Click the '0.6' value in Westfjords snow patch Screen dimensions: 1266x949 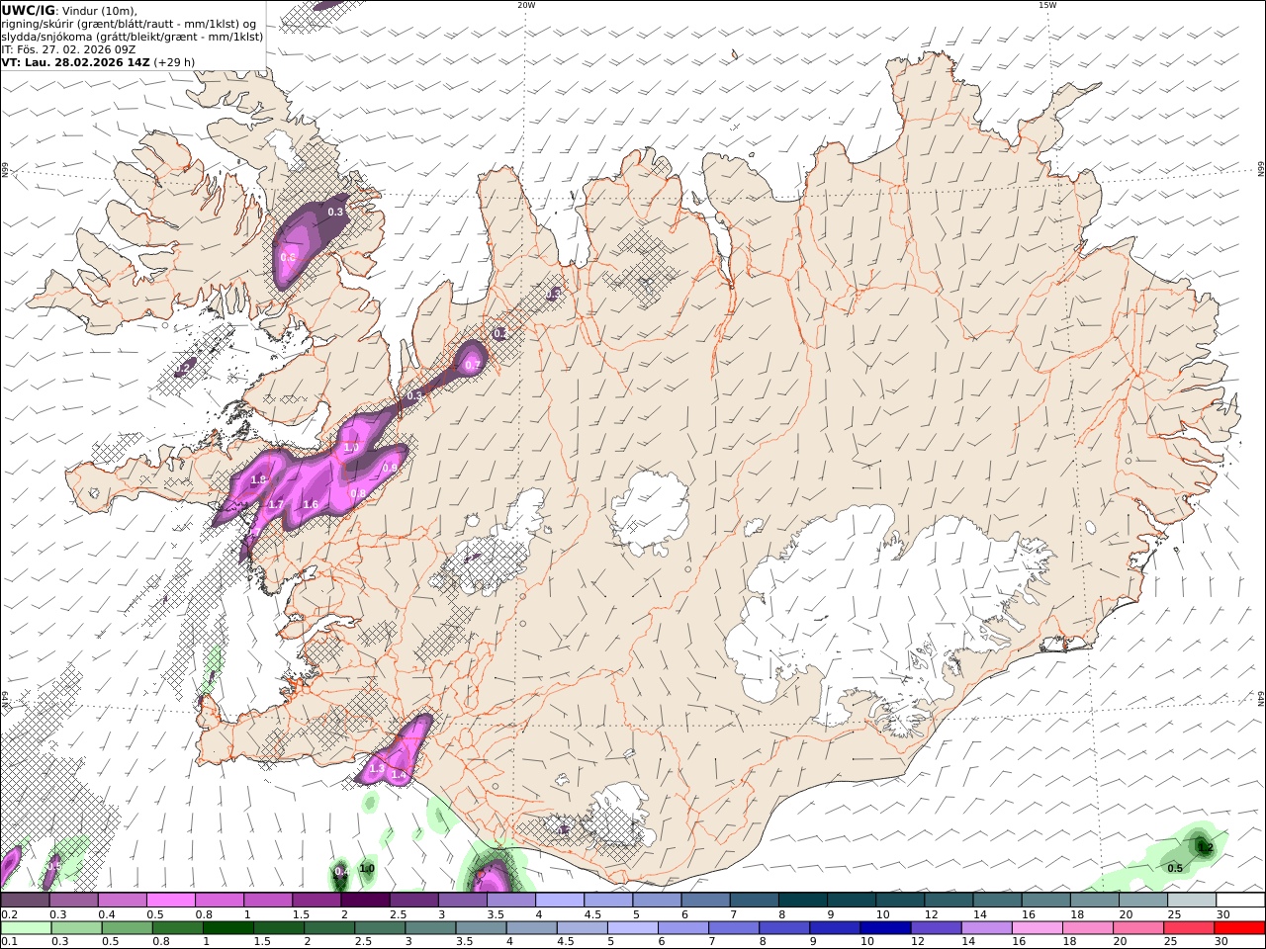(288, 257)
